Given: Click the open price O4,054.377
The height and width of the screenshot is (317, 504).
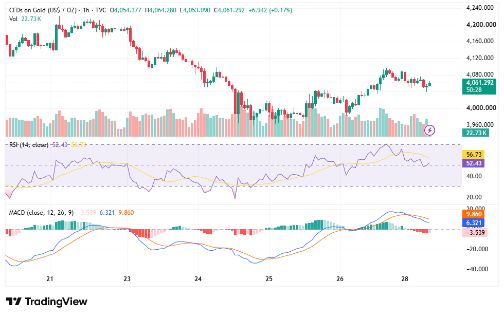Looking at the screenshot, I should (125, 10).
